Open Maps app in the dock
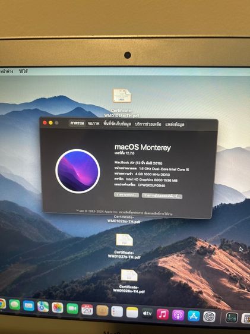The height and width of the screenshot is (334, 250). pos(43,307)
